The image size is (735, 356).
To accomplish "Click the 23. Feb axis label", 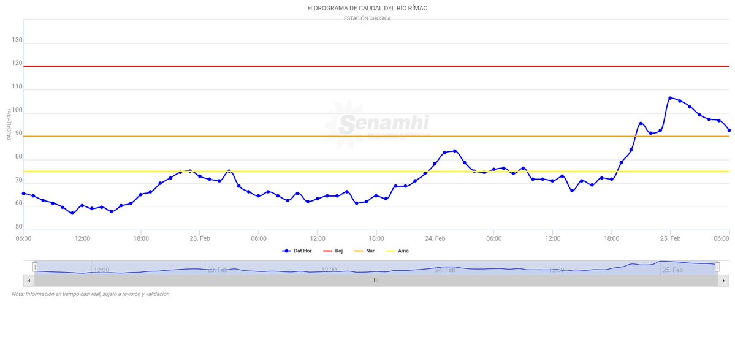I will pyautogui.click(x=200, y=238).
